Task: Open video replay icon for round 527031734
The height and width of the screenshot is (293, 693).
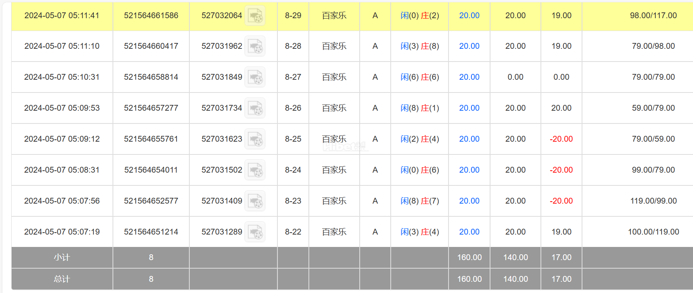Action: pos(255,108)
